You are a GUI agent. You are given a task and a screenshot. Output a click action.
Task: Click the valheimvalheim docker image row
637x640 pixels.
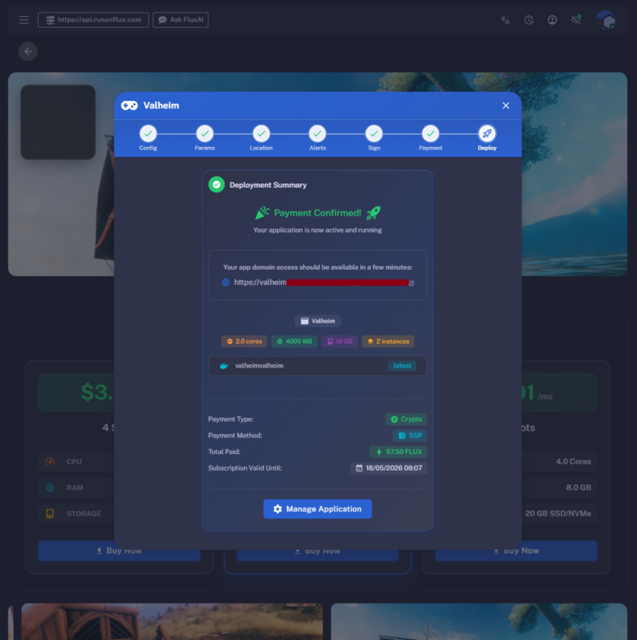coord(317,365)
